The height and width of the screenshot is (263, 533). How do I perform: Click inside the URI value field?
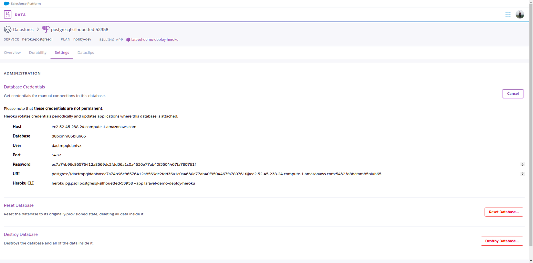[x=287, y=174]
